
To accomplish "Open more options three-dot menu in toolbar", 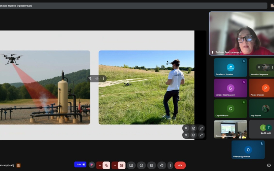I will click(170, 166).
